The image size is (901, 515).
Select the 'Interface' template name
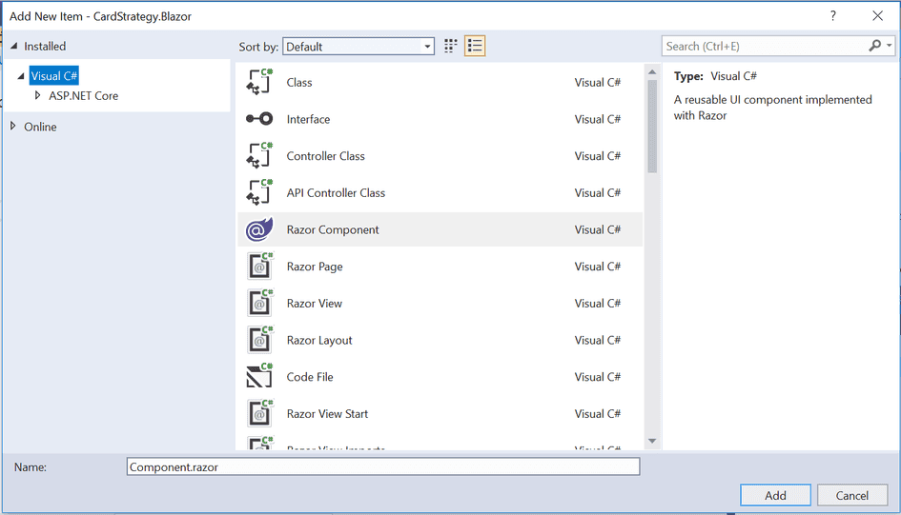tap(309, 119)
